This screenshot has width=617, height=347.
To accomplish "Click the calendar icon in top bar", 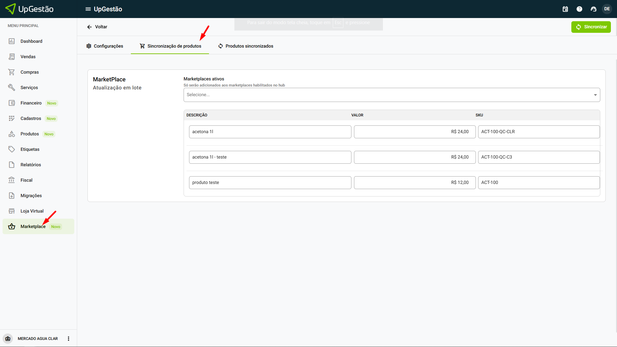I will 565,9.
